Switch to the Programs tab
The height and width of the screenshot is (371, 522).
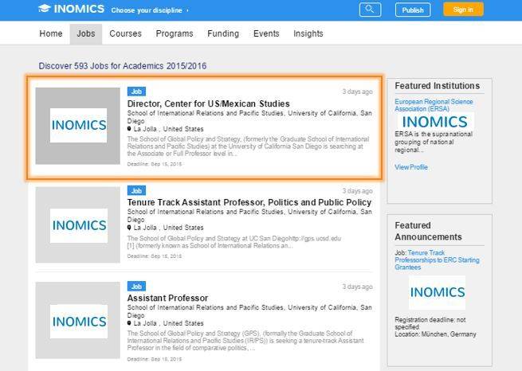175,33
